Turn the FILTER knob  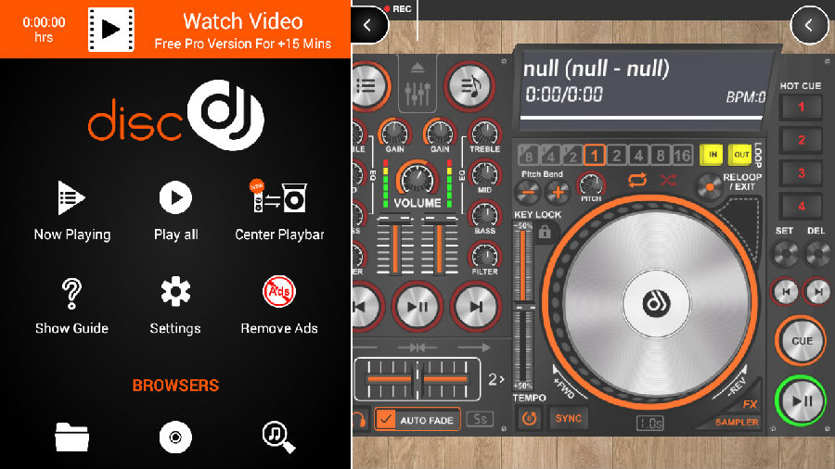(484, 256)
